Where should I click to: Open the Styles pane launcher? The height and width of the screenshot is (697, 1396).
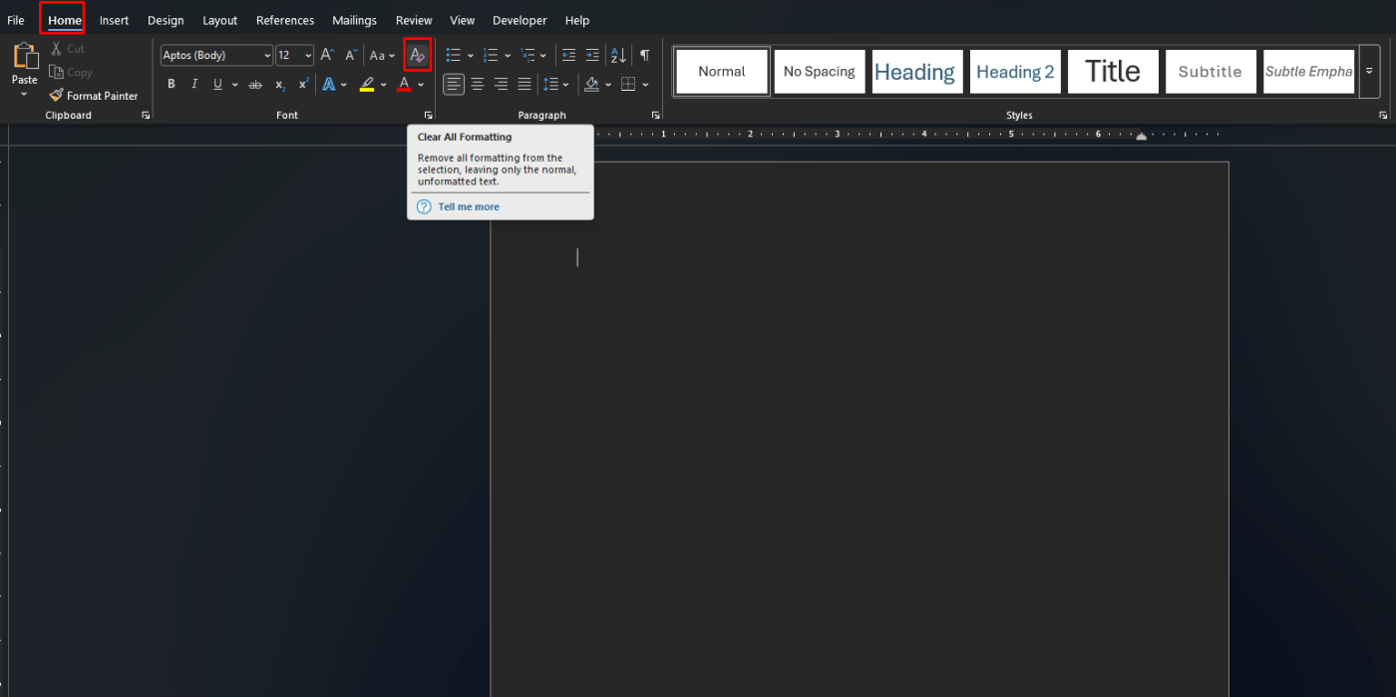coord(1383,116)
